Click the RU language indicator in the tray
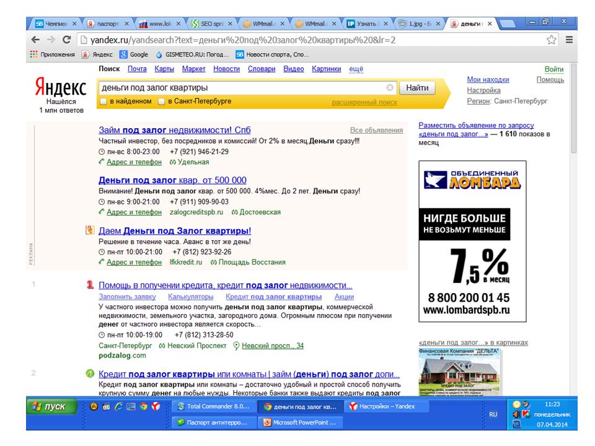The image size is (595, 446). click(493, 414)
